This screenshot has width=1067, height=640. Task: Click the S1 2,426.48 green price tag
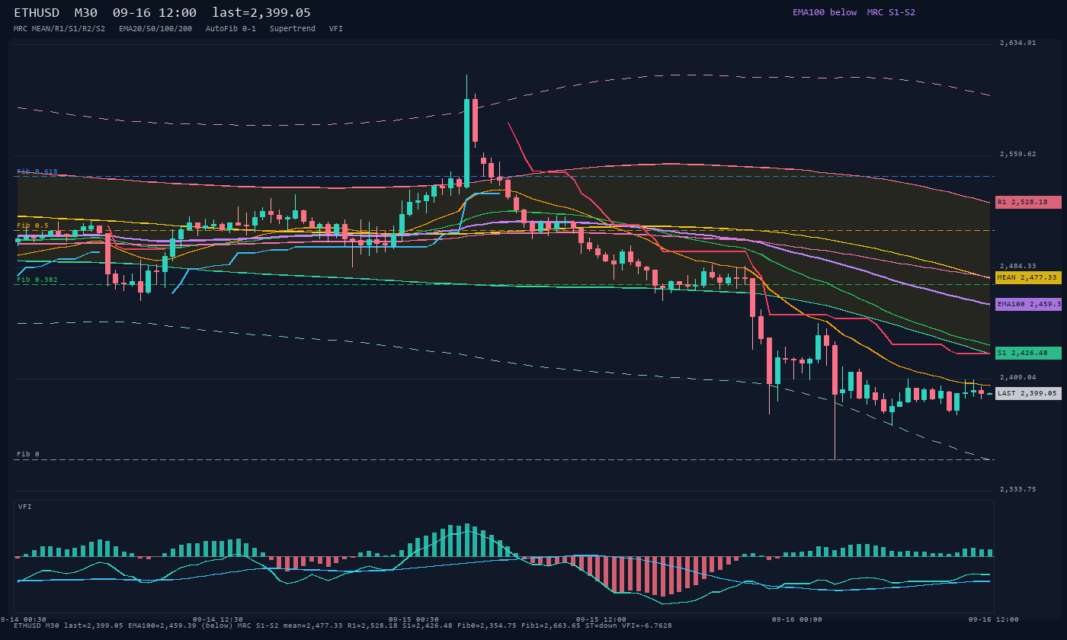click(x=1028, y=353)
